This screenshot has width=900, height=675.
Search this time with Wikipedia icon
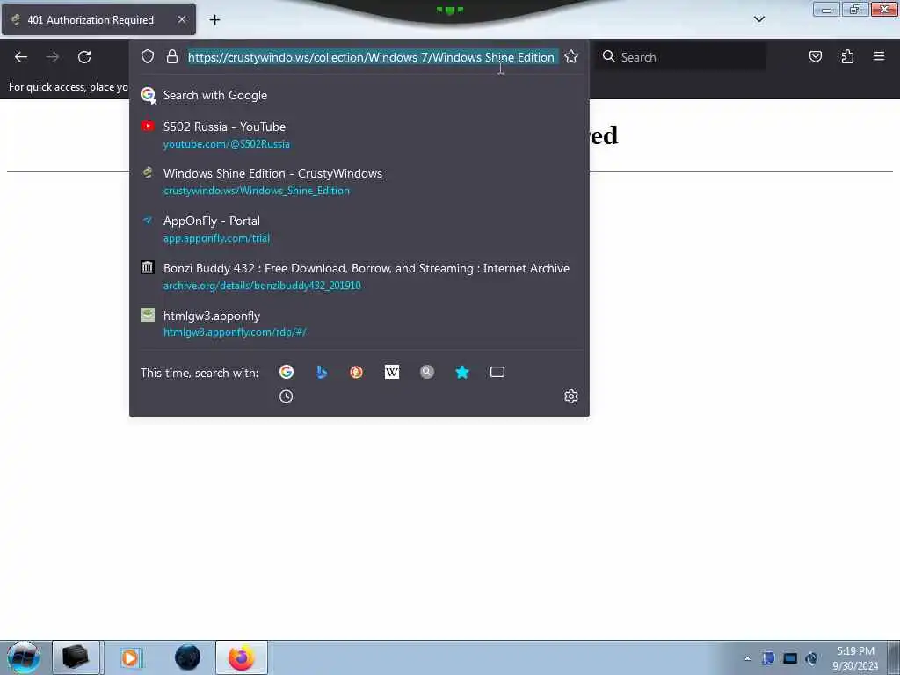tap(391, 372)
